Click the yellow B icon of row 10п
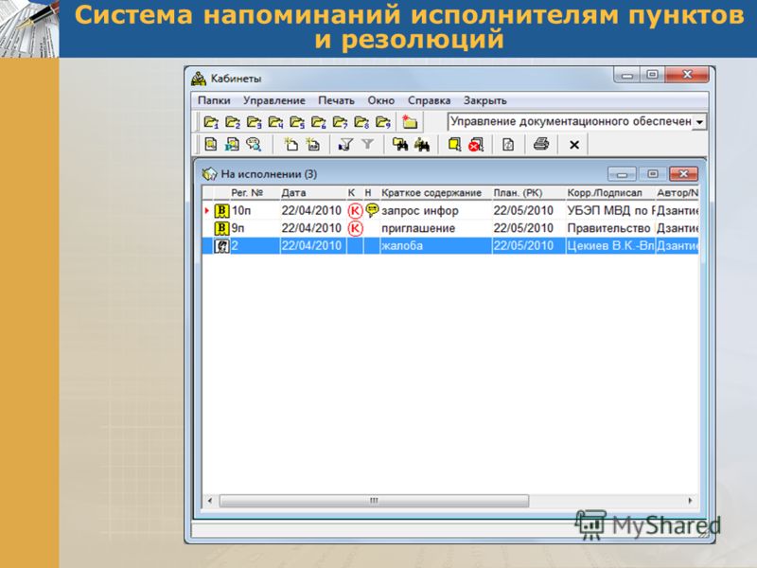The width and height of the screenshot is (757, 568). [221, 210]
